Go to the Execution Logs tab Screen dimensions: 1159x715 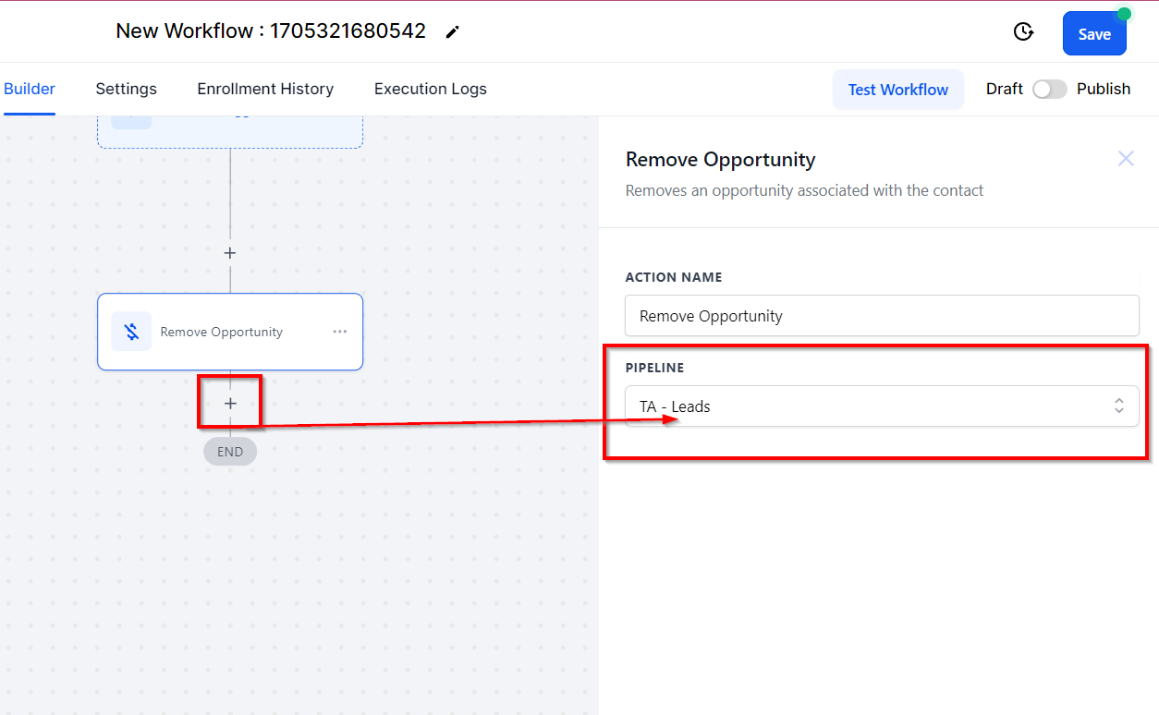[430, 89]
